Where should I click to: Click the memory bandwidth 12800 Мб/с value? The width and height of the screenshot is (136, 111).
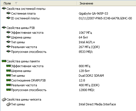[x=87, y=90]
